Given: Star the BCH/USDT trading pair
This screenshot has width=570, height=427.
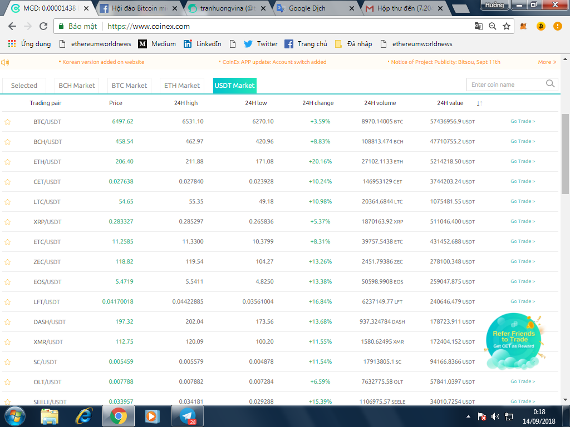Looking at the screenshot, I should coord(8,142).
